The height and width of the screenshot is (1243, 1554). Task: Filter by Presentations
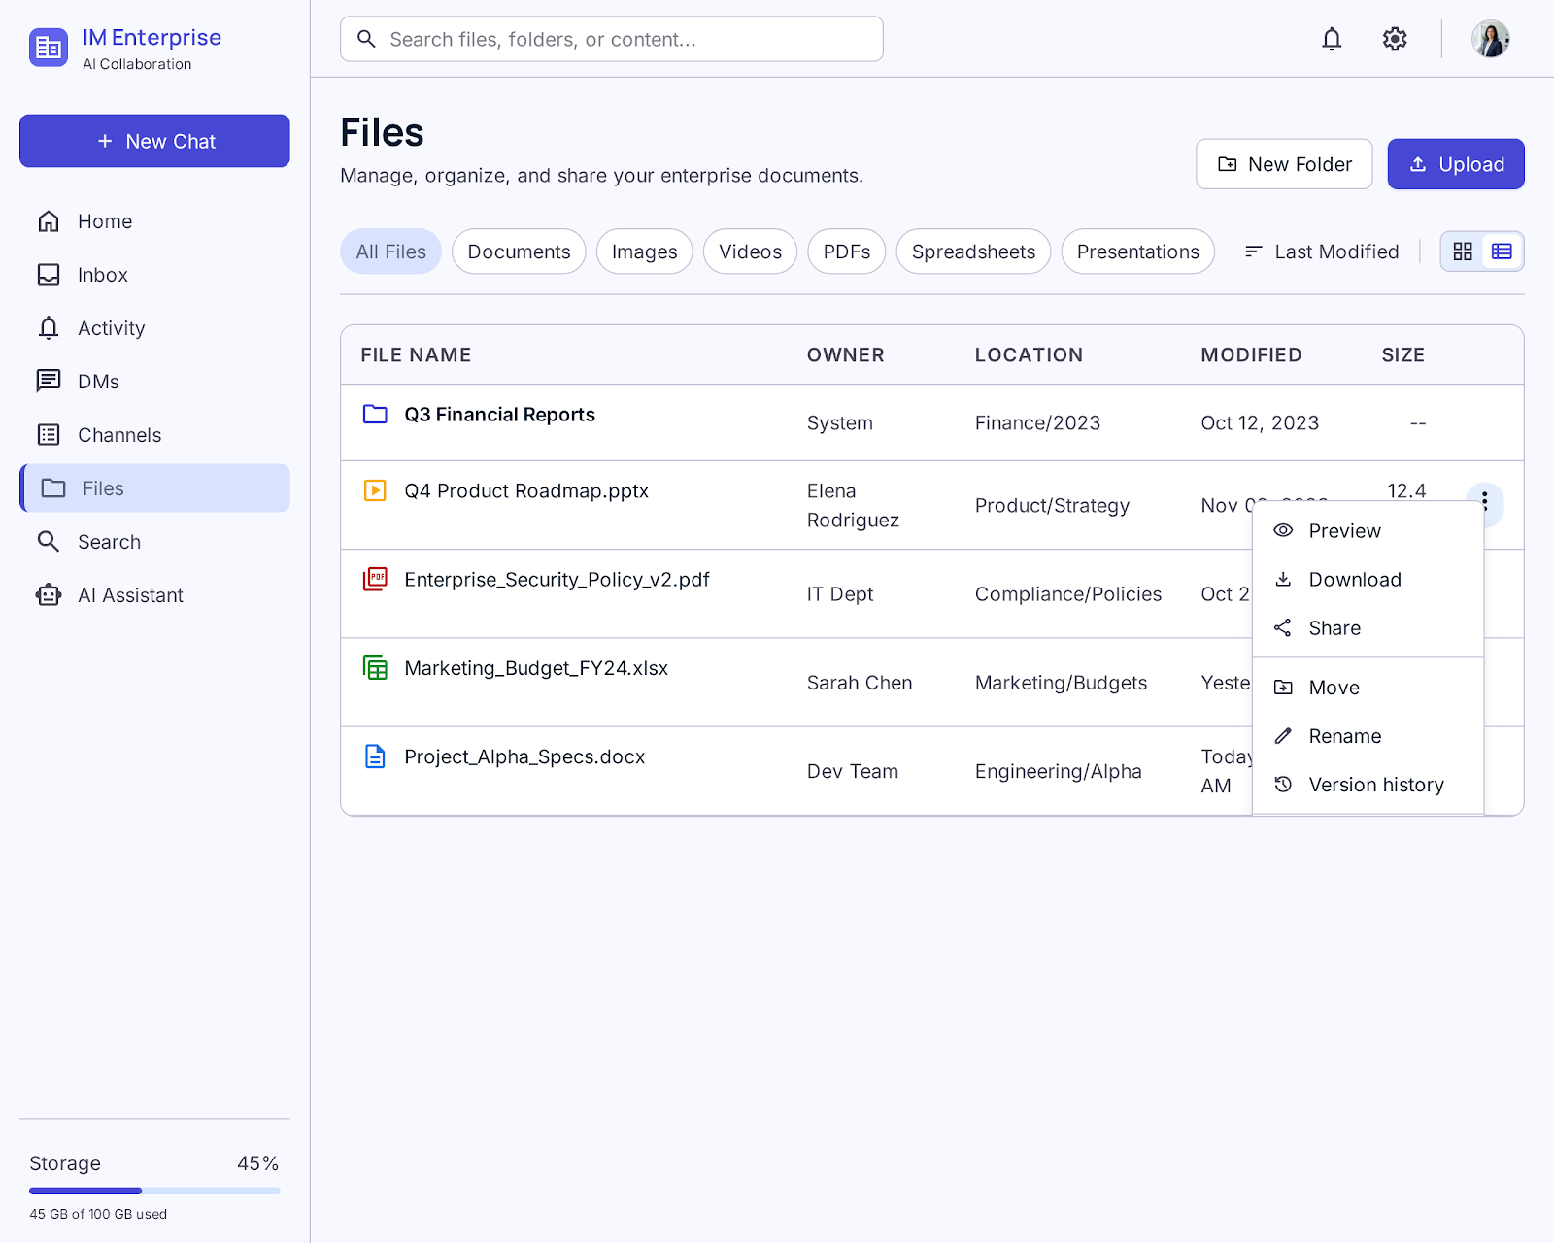point(1137,252)
